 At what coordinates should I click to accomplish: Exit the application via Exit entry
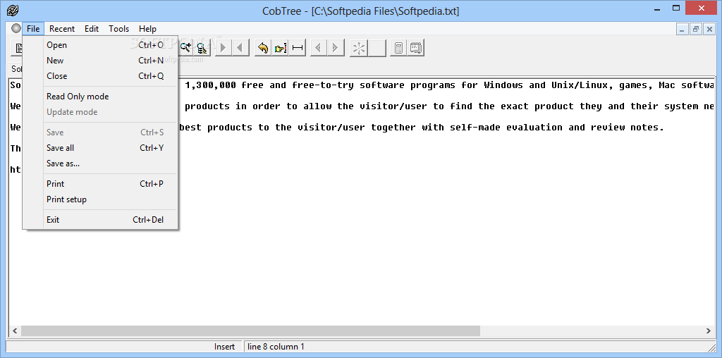pos(100,219)
